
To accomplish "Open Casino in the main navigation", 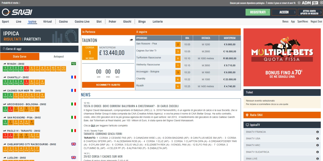I will click(64, 22).
